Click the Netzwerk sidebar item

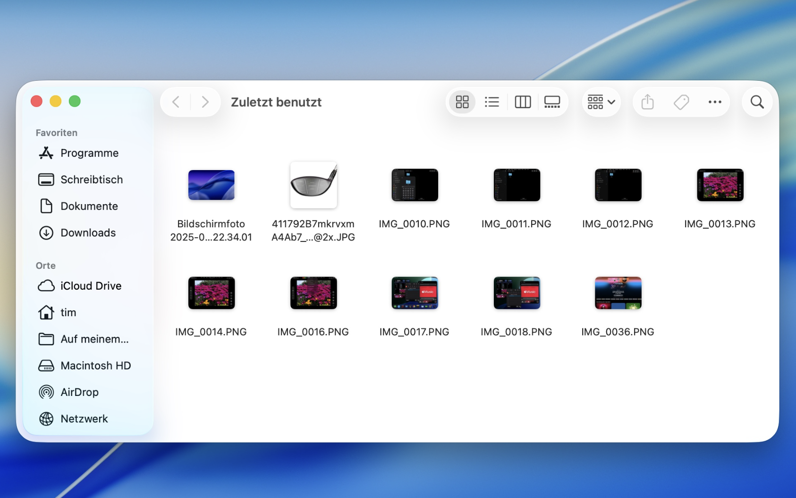(x=84, y=419)
